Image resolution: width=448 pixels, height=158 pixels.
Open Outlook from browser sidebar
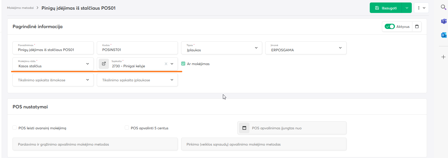pyautogui.click(x=444, y=35)
